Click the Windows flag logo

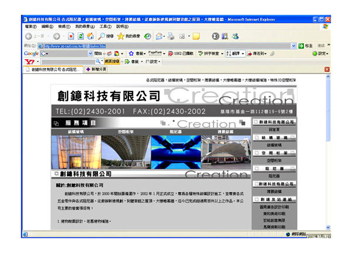click(325, 27)
